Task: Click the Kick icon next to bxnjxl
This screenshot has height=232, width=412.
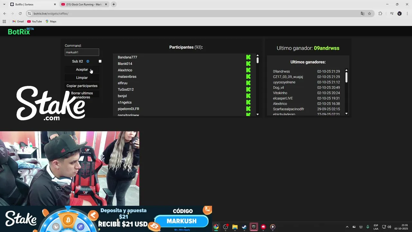Action: tap(248, 96)
